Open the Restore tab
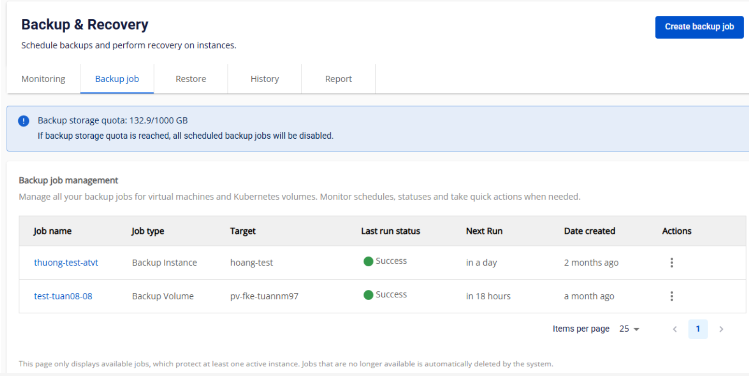This screenshot has height=376, width=749. coord(190,79)
